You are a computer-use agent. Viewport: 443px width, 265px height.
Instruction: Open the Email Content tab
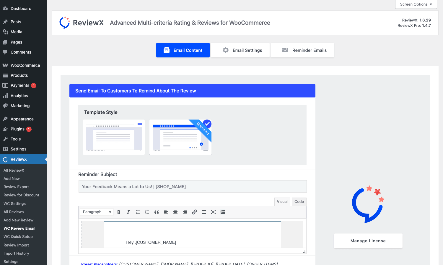[183, 50]
